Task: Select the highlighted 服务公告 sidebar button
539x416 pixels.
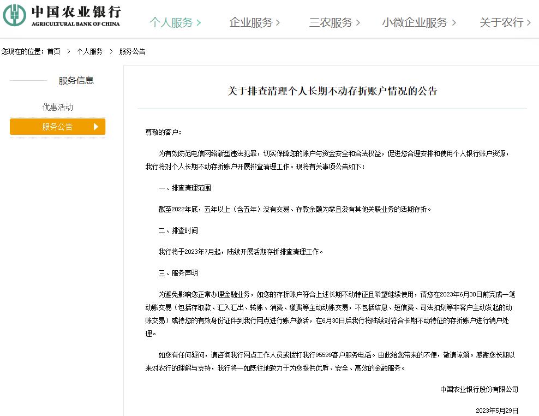Action: click(x=58, y=127)
